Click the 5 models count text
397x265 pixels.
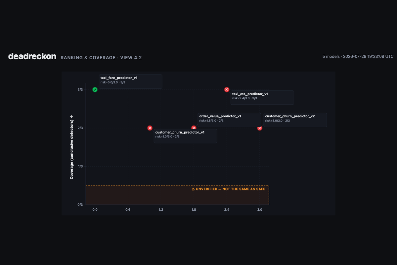point(331,57)
